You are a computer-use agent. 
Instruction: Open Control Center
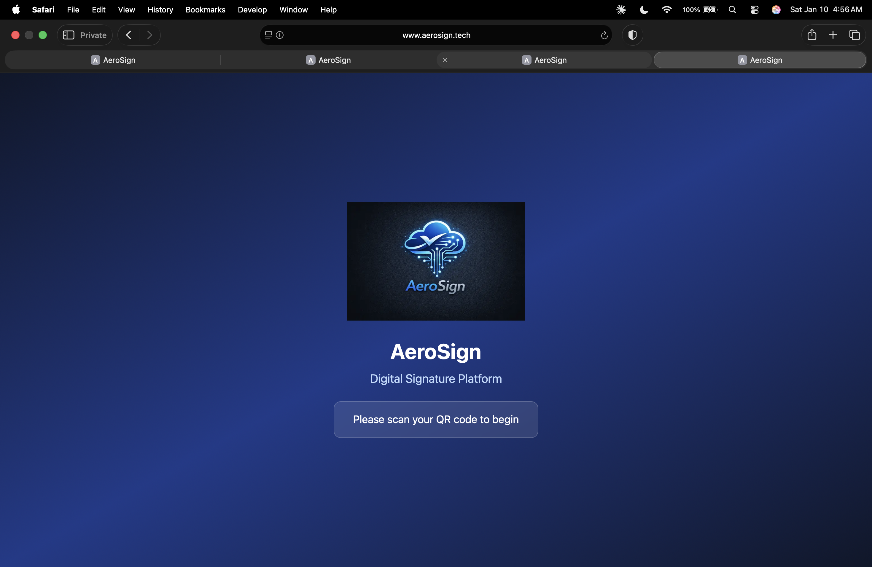coord(754,9)
